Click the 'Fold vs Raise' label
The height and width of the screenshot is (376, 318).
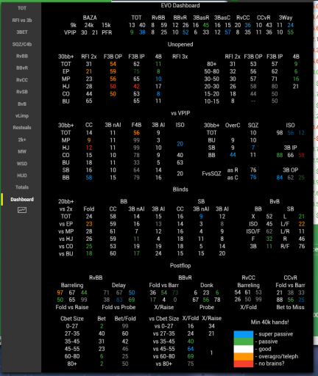72,307
